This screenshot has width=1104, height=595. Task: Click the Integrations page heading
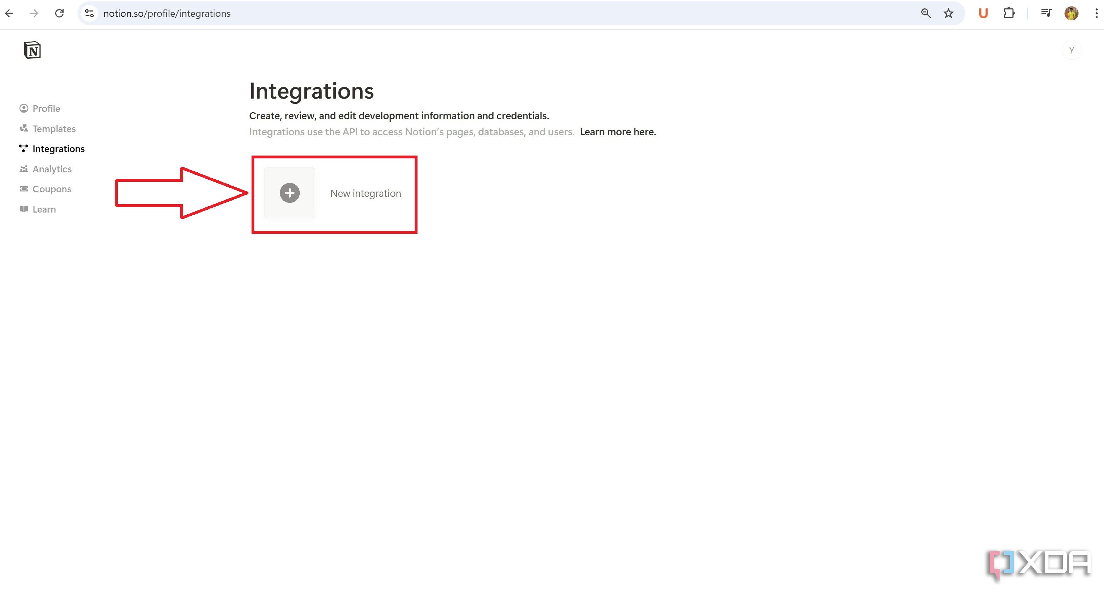coord(312,91)
